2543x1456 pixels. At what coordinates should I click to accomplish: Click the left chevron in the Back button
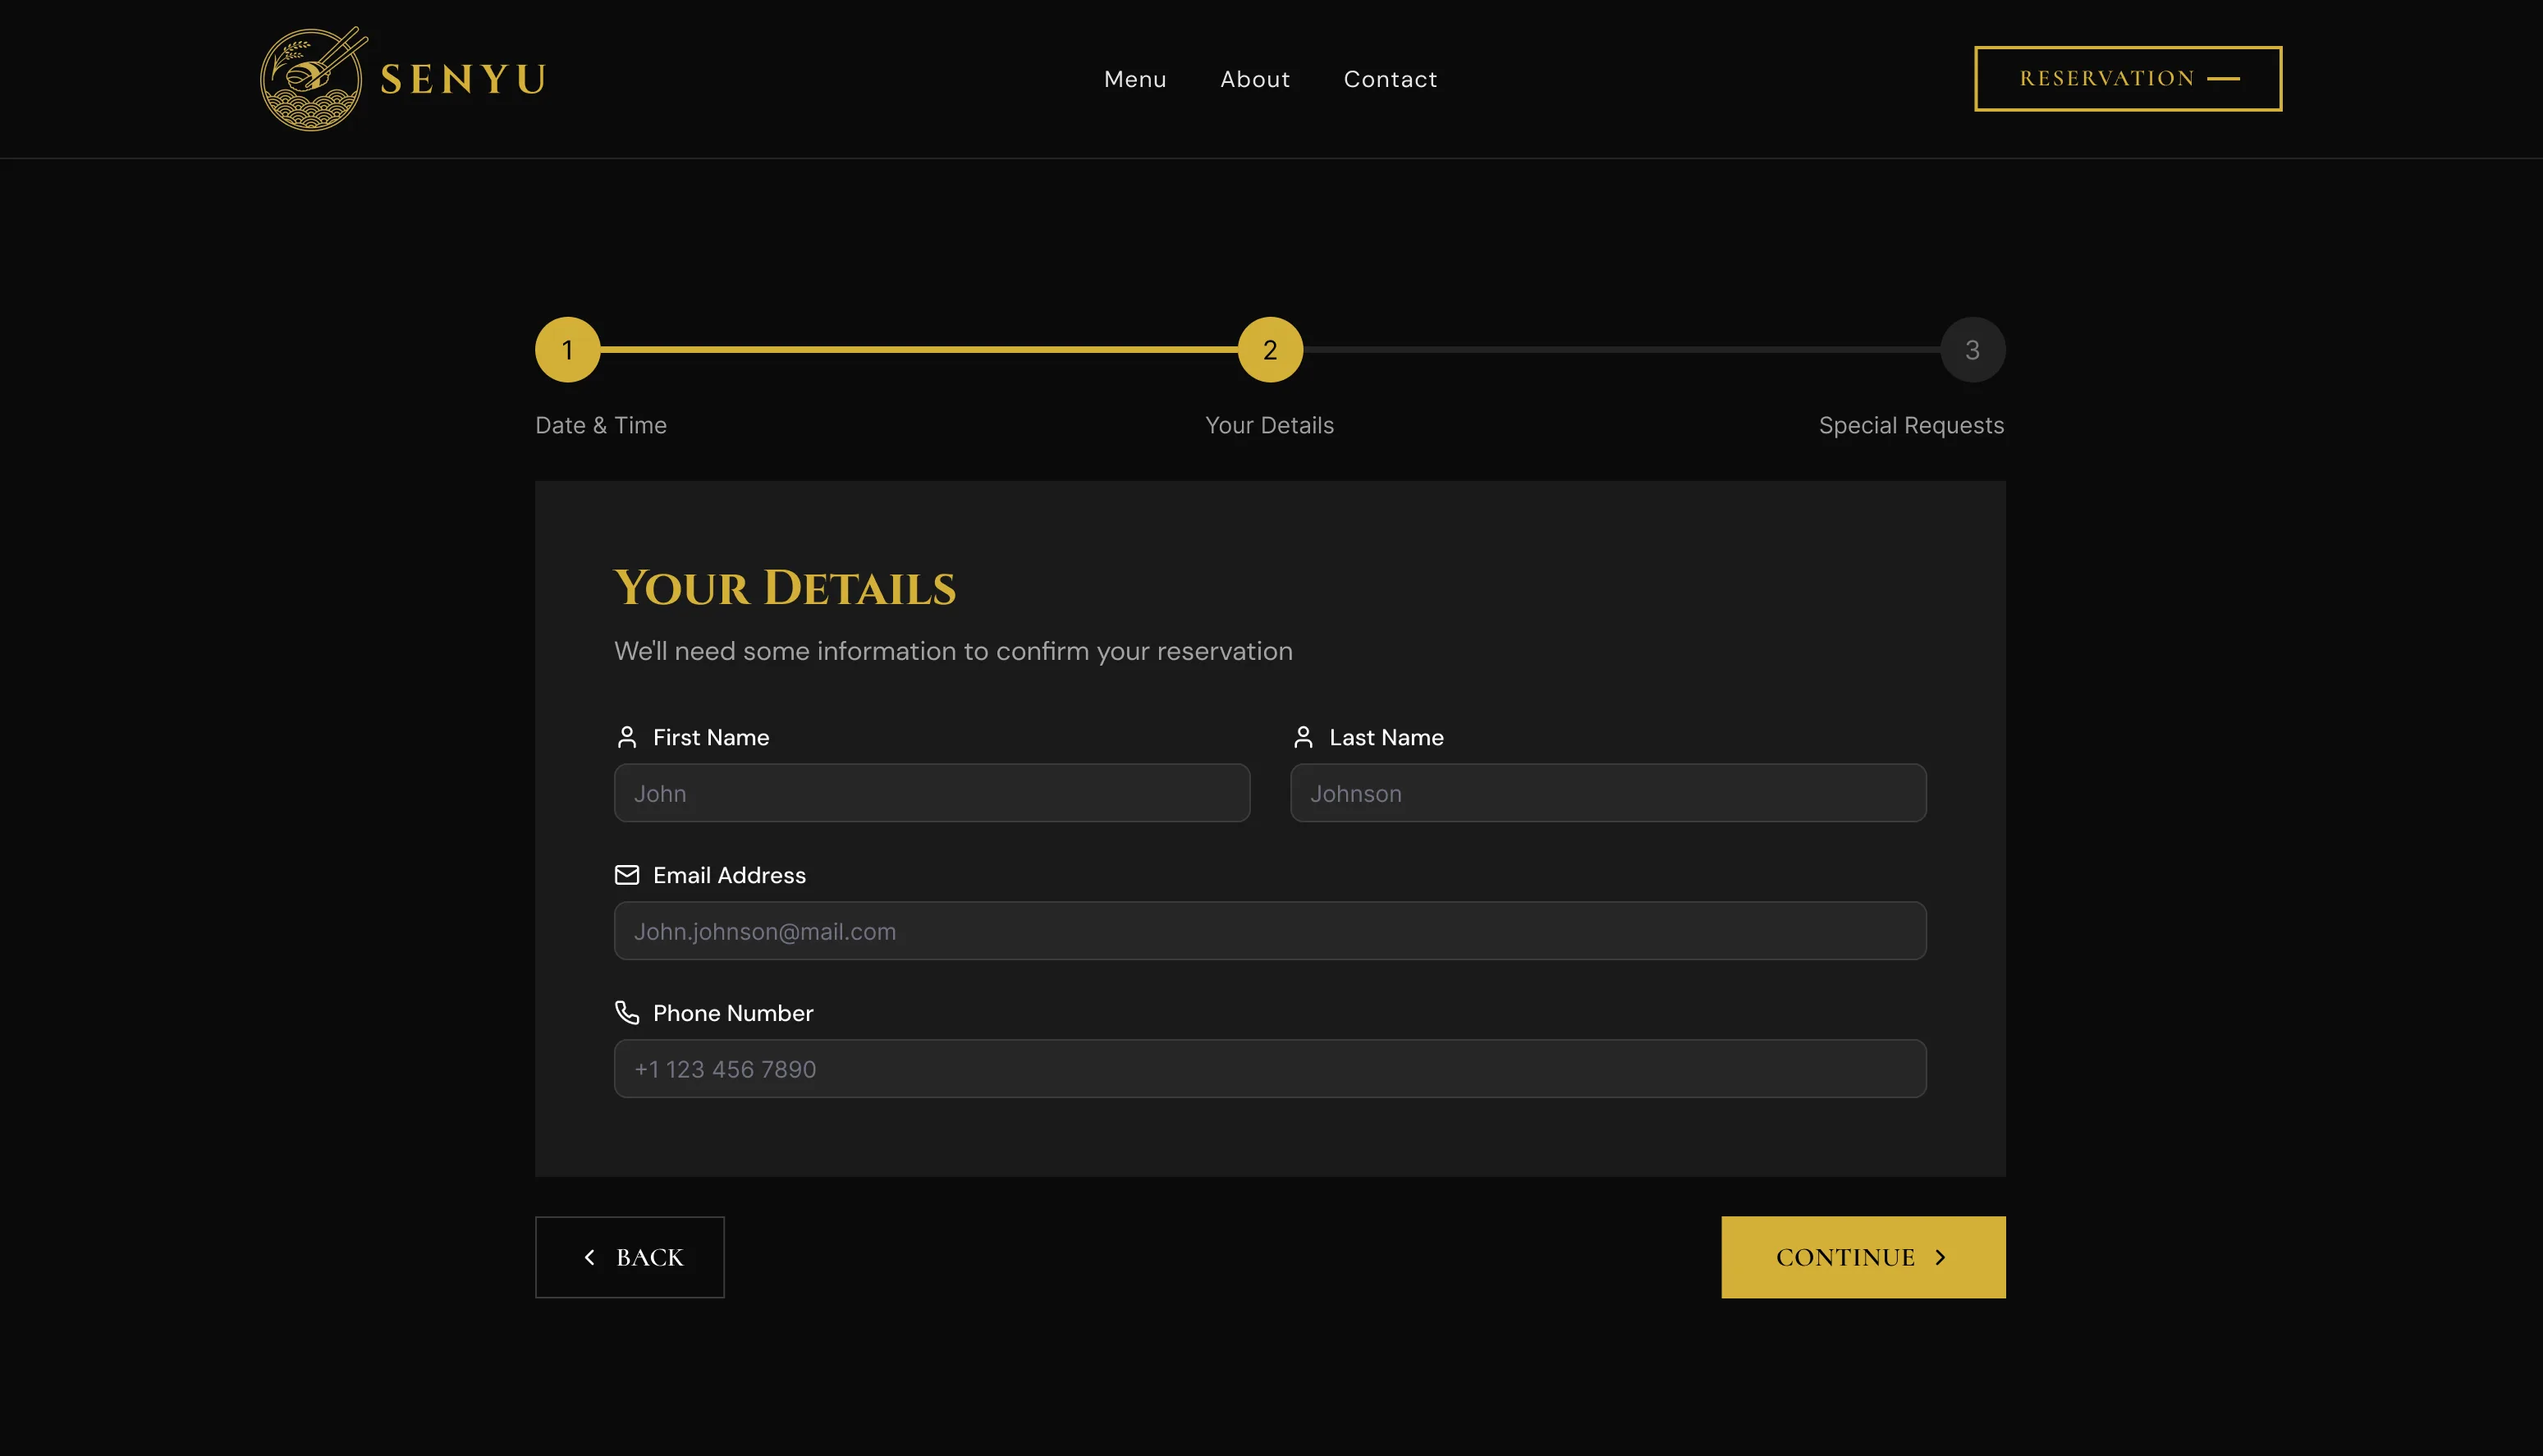[x=589, y=1257]
